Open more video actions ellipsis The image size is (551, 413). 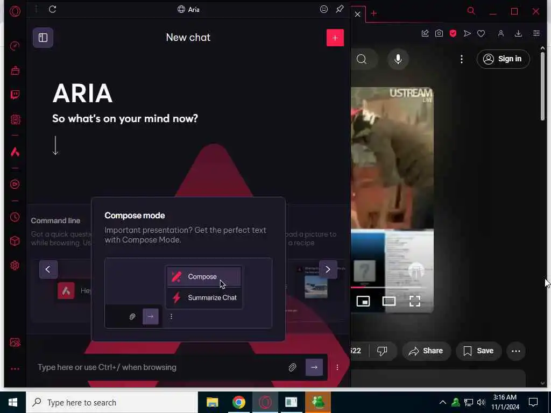click(516, 351)
